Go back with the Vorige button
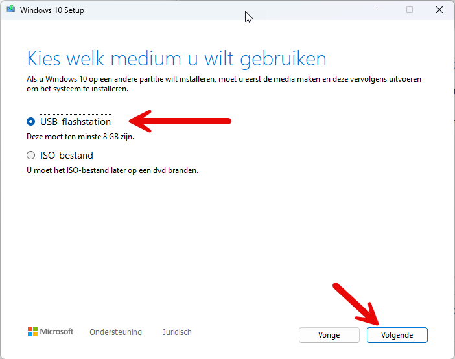The height and width of the screenshot is (359, 455). (x=329, y=335)
